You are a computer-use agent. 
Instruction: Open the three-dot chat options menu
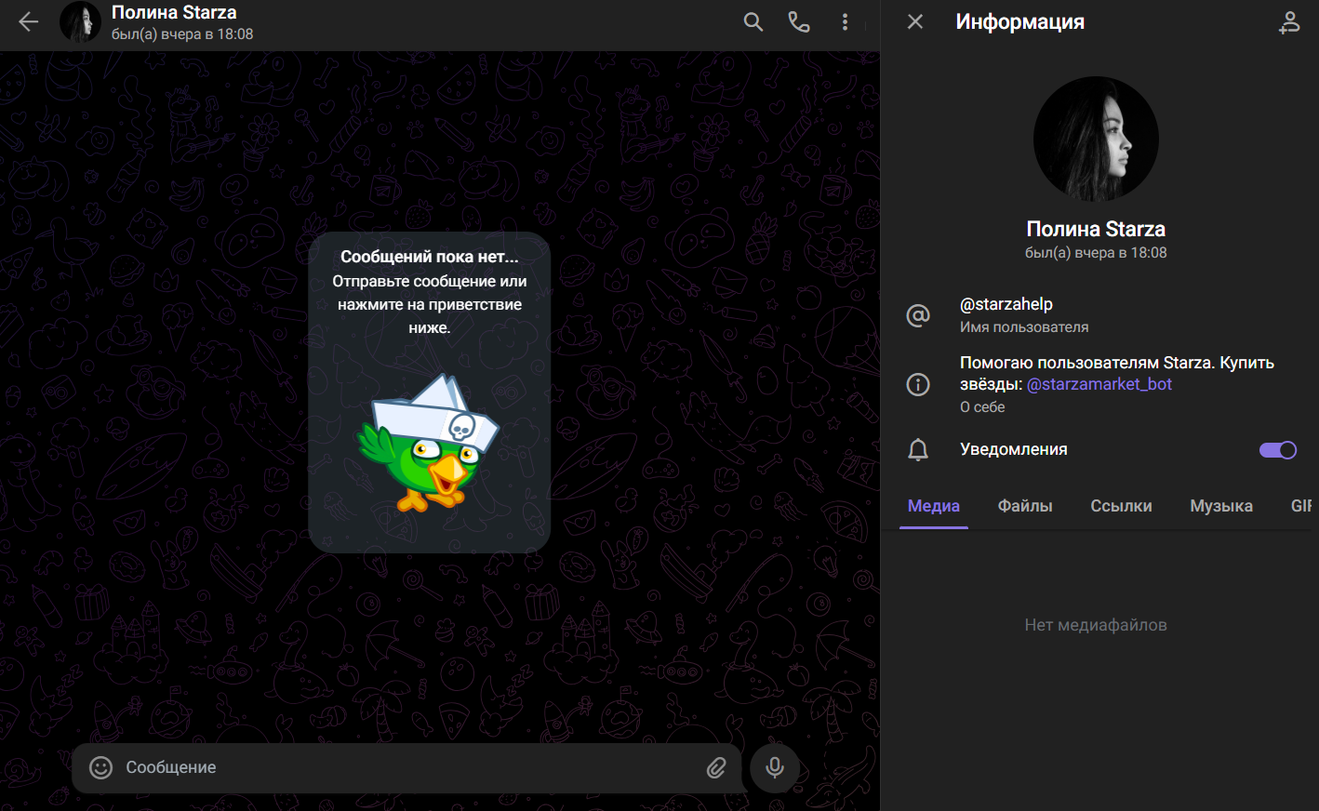[x=845, y=22]
